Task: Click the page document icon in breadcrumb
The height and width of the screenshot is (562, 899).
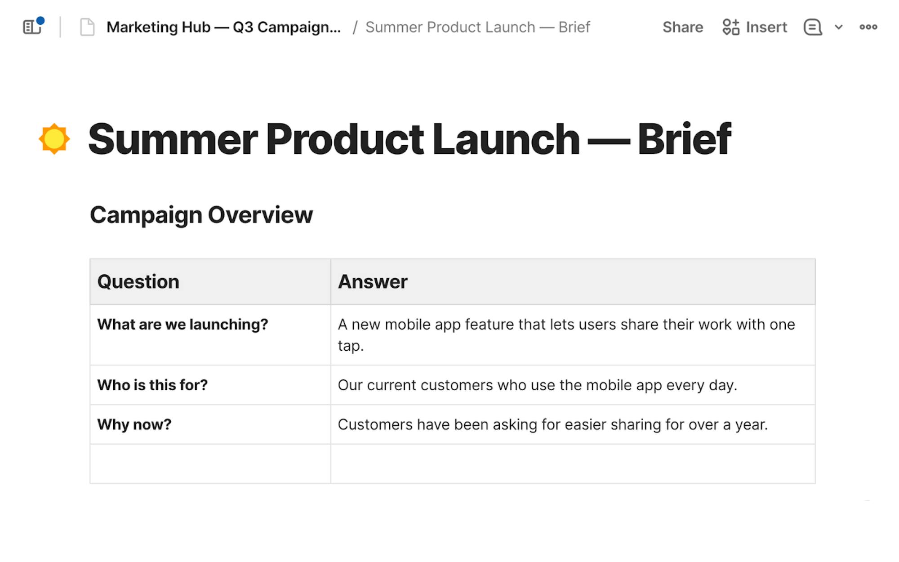Action: point(87,27)
